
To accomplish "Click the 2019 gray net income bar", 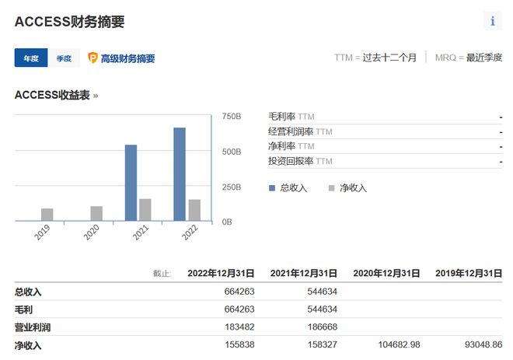I will pyautogui.click(x=47, y=215).
